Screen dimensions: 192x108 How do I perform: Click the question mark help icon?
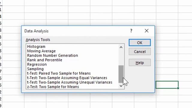point(131,31)
